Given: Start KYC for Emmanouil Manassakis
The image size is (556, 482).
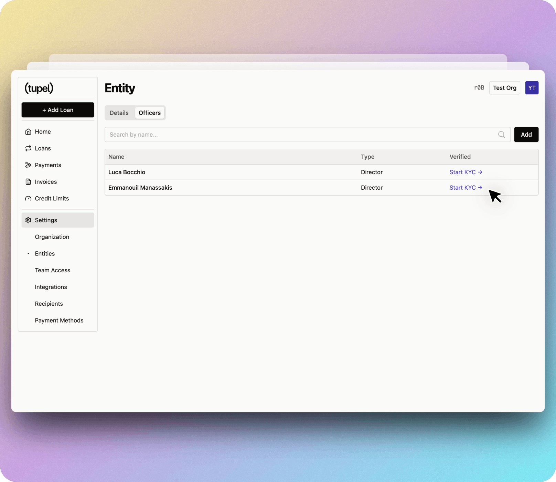Looking at the screenshot, I should tap(466, 188).
